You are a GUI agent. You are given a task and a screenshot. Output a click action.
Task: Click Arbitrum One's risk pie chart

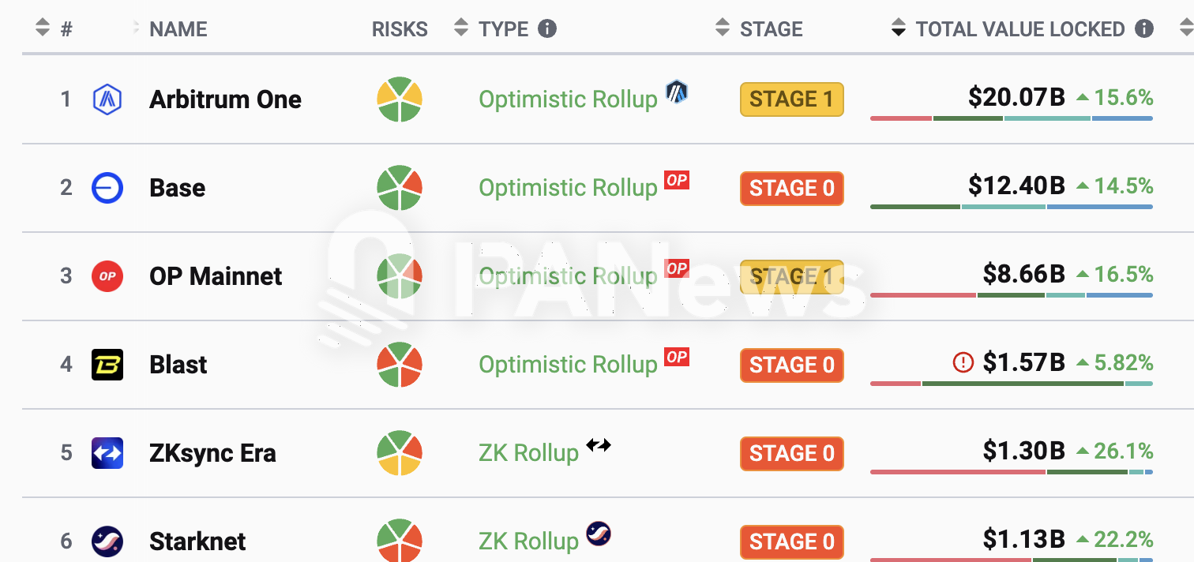click(x=400, y=99)
